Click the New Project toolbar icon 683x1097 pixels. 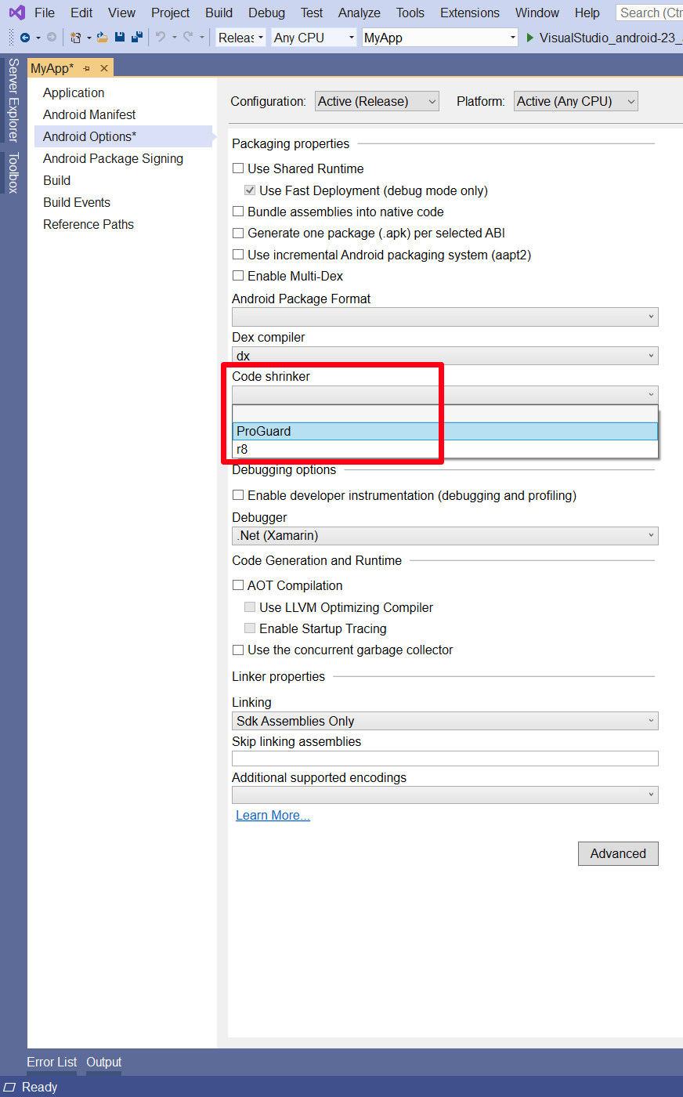[x=76, y=38]
